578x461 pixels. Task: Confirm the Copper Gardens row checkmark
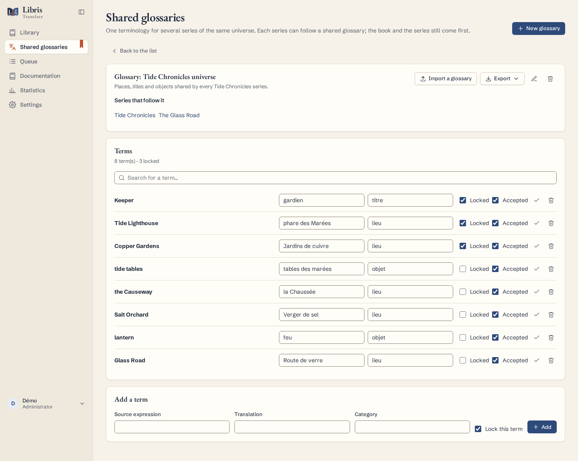click(x=537, y=246)
